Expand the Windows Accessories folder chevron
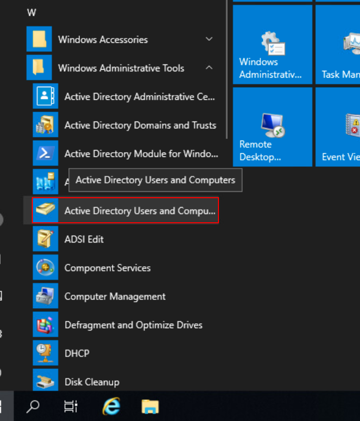360x421 pixels. point(209,39)
